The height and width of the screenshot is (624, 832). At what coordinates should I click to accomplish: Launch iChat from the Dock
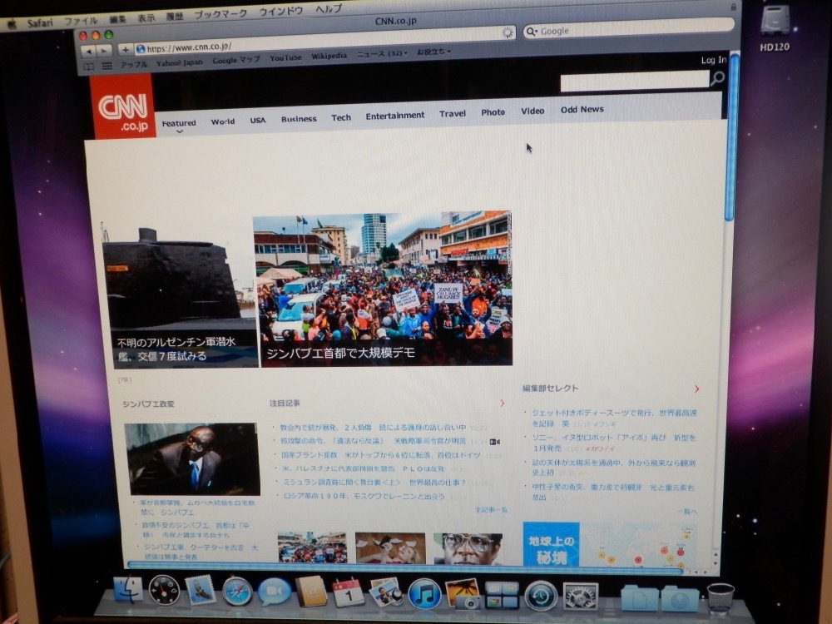coord(275,592)
